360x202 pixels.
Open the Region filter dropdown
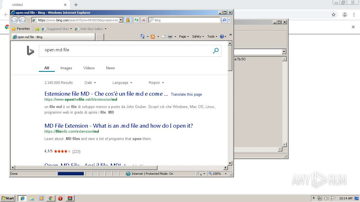156,82
